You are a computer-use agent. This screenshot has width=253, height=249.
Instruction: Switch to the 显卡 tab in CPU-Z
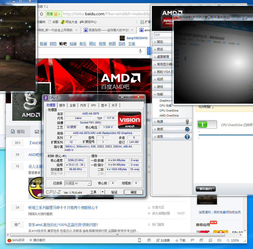click(104, 105)
